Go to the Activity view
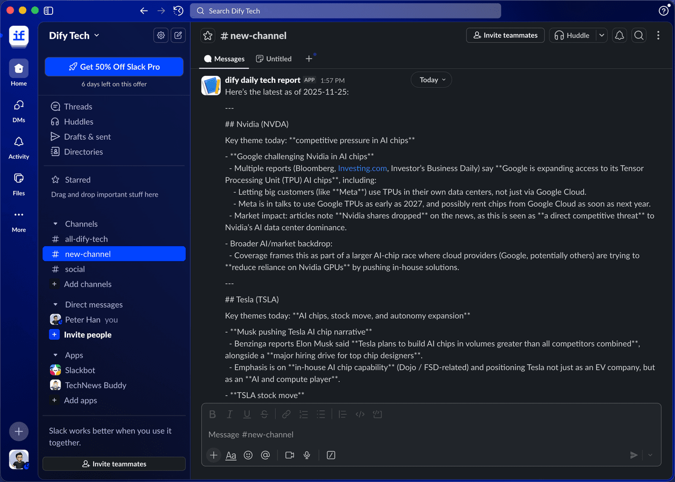The width and height of the screenshot is (675, 482). tap(19, 147)
